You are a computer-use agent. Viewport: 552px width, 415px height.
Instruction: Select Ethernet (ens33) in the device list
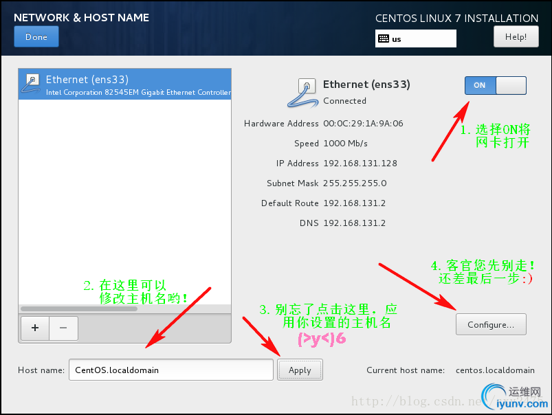[x=124, y=84]
